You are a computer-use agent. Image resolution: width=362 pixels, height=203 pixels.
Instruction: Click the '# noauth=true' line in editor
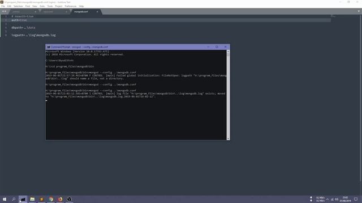(x=23, y=16)
